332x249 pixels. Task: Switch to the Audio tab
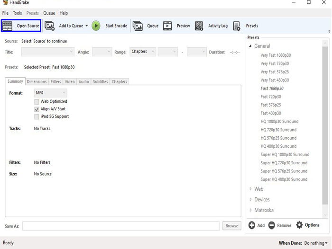(x=84, y=81)
